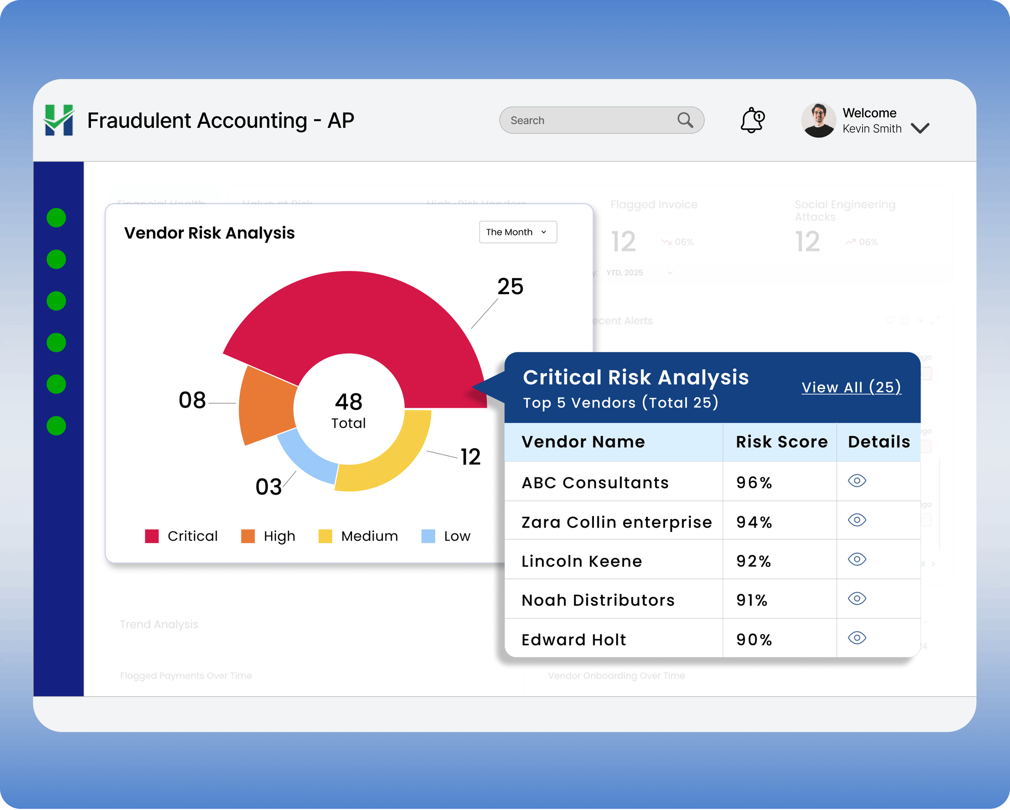Image resolution: width=1010 pixels, height=810 pixels.
Task: Click the red Critical legend swatch
Action: [152, 536]
